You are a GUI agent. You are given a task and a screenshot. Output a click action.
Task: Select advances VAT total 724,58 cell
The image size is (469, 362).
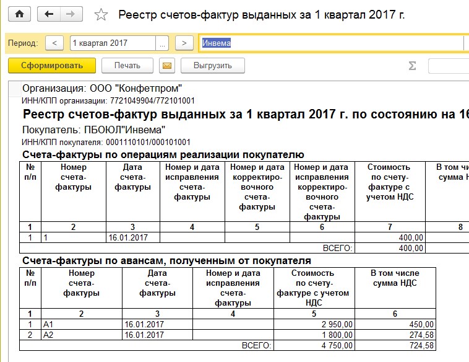(395, 345)
